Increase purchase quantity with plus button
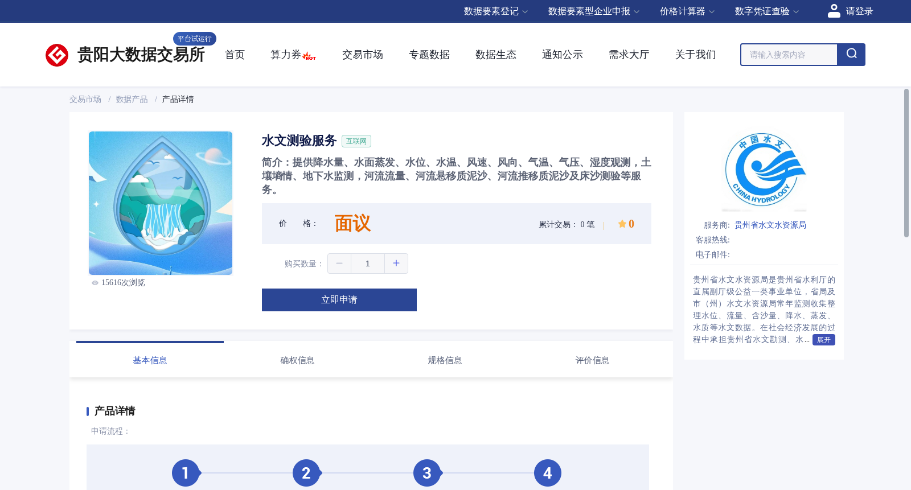The width and height of the screenshot is (911, 490). coord(396,263)
